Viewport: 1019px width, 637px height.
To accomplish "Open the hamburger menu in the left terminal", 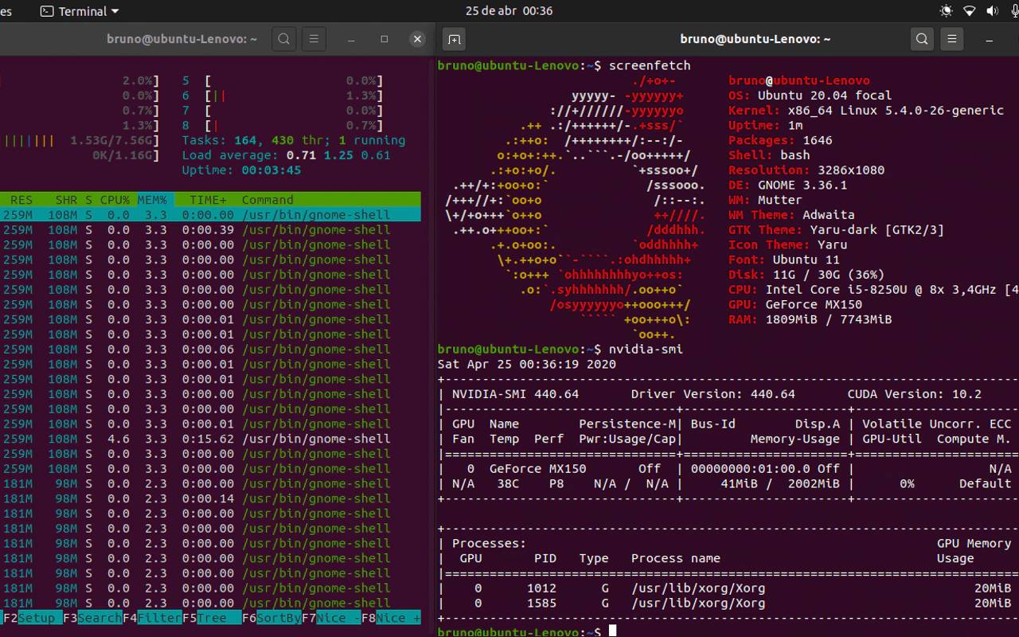I will pyautogui.click(x=314, y=39).
